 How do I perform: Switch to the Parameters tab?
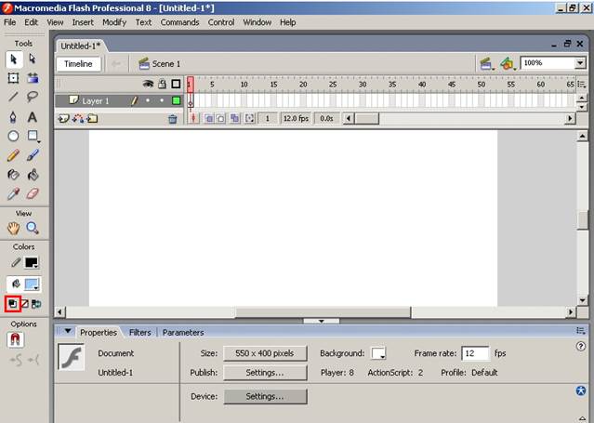pyautogui.click(x=183, y=333)
